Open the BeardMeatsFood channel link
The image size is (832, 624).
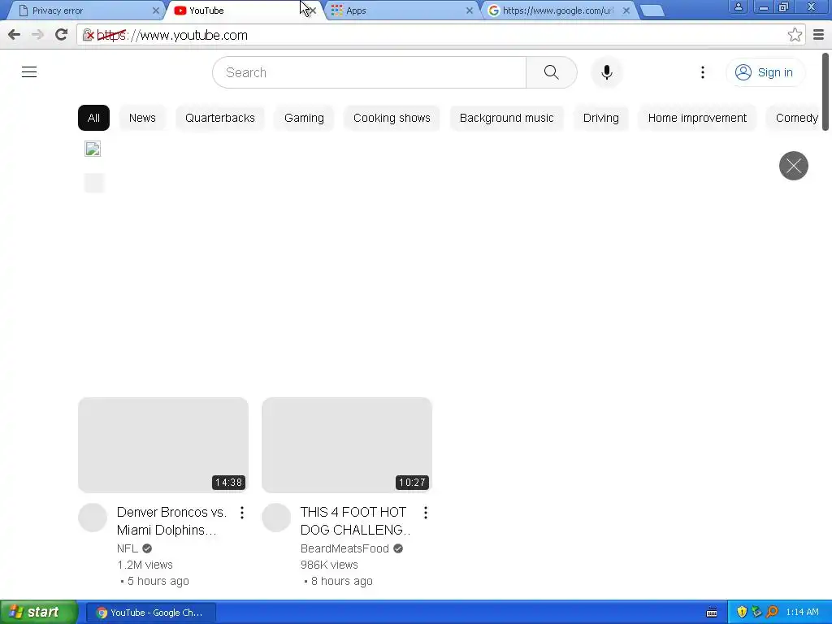(344, 548)
